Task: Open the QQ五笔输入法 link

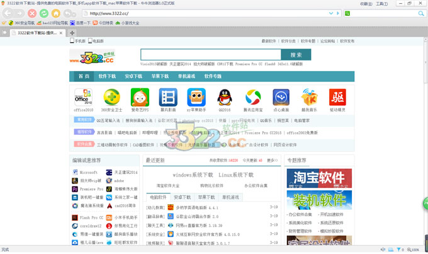Action: coord(108,120)
